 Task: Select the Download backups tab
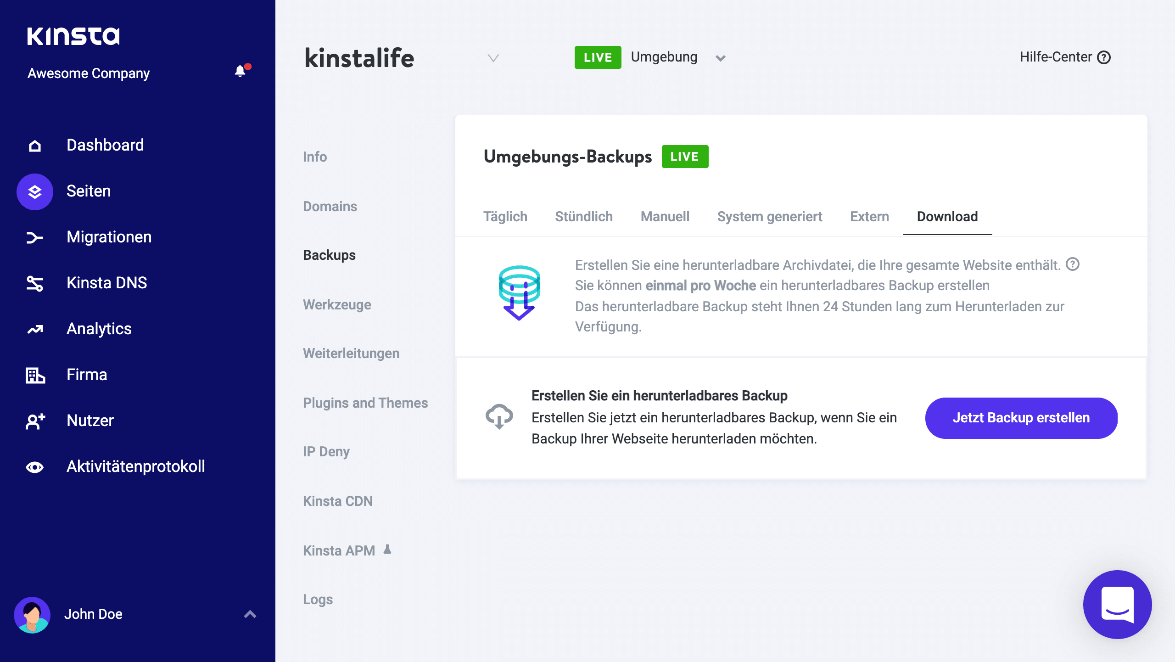(947, 217)
